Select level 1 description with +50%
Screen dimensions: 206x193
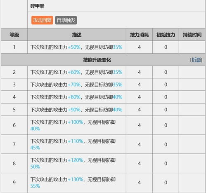tap(76, 47)
